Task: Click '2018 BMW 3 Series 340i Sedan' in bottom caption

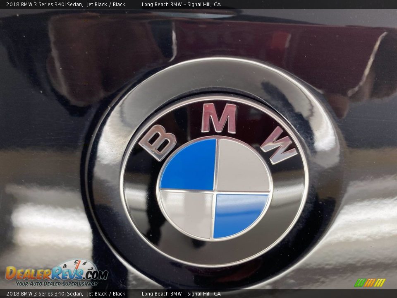Action: 45,294
